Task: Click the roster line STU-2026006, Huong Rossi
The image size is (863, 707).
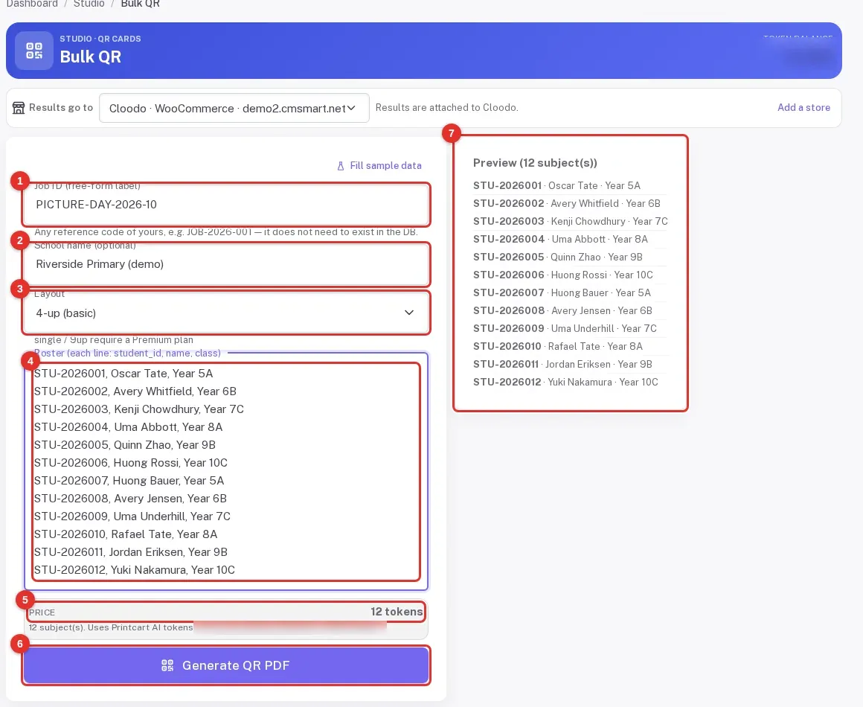Action: 130,463
